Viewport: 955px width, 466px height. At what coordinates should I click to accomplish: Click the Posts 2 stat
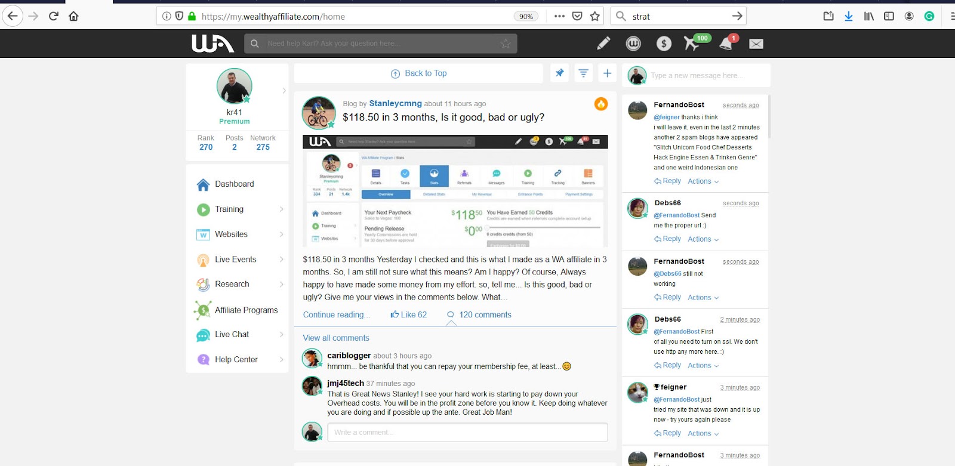click(235, 143)
